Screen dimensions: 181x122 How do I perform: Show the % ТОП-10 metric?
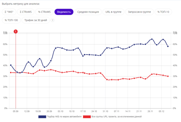(164, 12)
